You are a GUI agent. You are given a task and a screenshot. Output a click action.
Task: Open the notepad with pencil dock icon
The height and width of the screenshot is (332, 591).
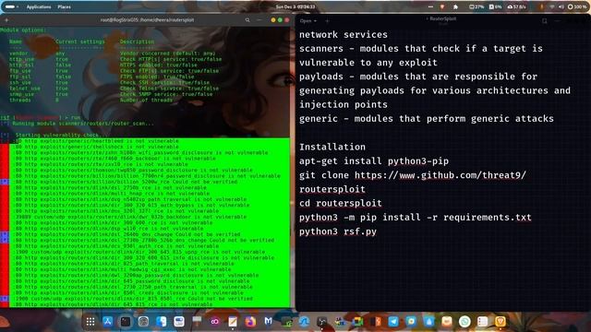(x=233, y=322)
